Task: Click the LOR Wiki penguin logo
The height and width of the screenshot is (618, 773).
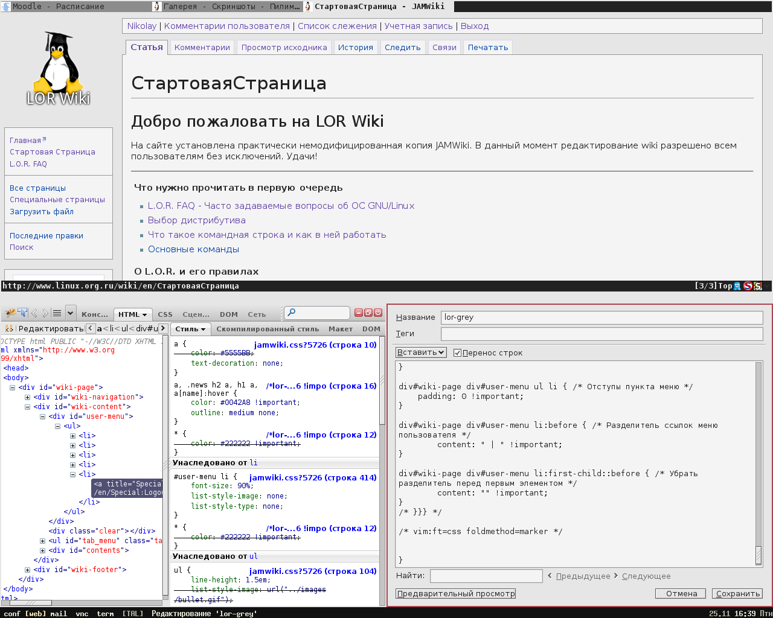Action: (x=58, y=69)
